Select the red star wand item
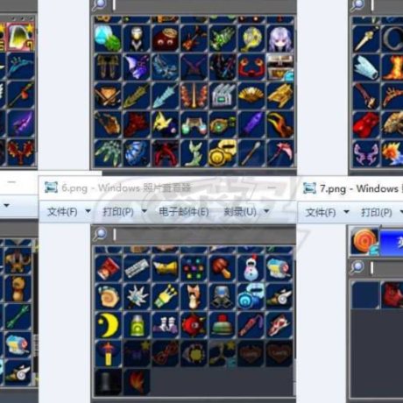 point(108,353)
